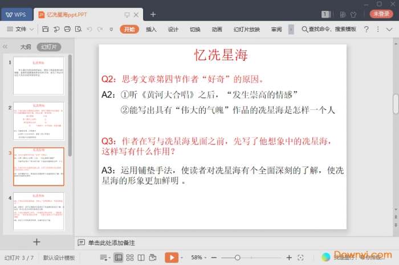Open the 设计 ribbon tab

coord(173,30)
